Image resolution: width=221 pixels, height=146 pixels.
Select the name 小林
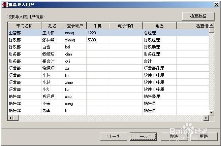(46, 75)
